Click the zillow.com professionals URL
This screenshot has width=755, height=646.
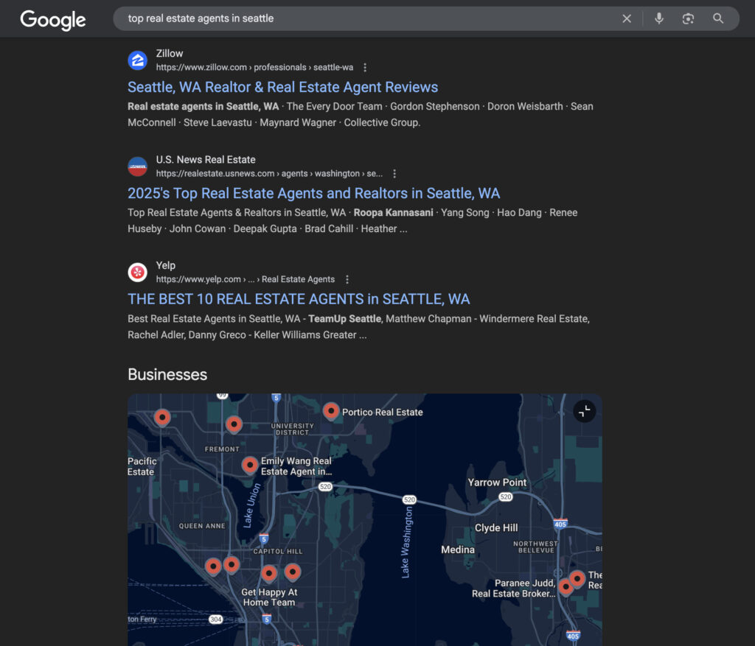coord(254,67)
